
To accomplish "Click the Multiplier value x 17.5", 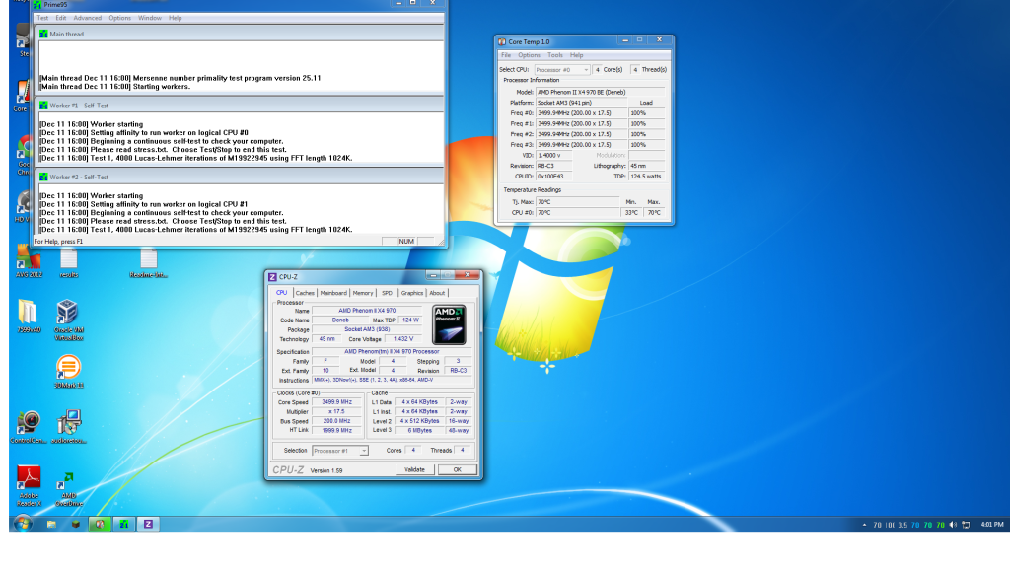I will (x=337, y=411).
